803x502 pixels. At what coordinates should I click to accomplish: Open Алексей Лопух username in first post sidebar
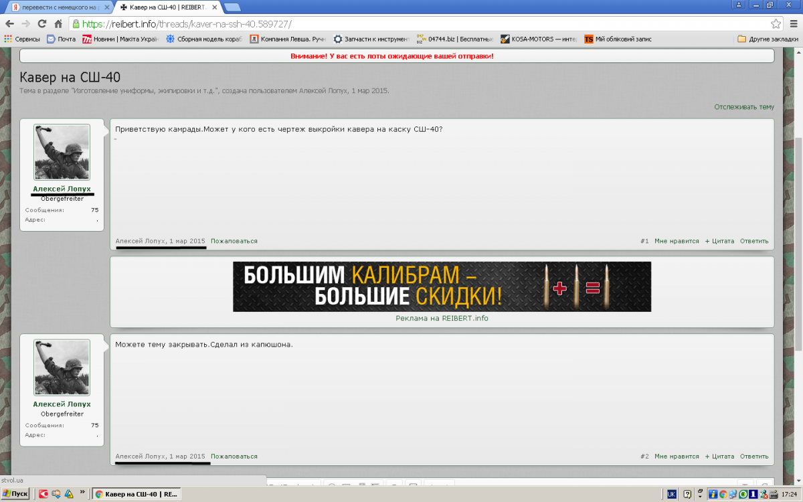(62, 189)
